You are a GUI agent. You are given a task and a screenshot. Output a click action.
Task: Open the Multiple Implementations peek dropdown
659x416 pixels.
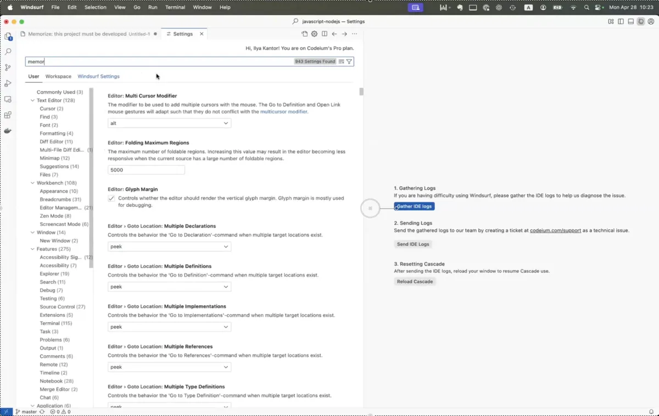169,327
